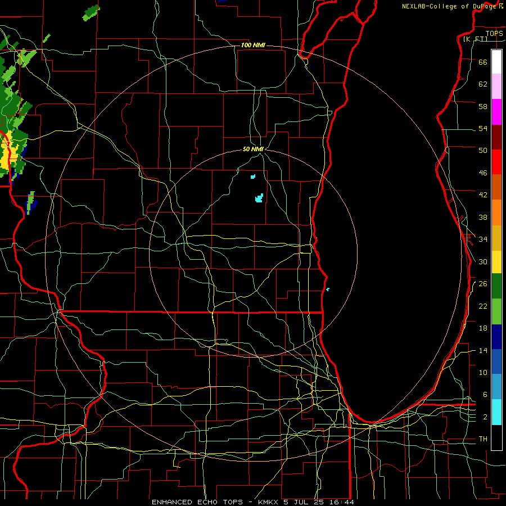Click the '100 NMI' range ring label
This screenshot has height=506, width=506.
253,45
